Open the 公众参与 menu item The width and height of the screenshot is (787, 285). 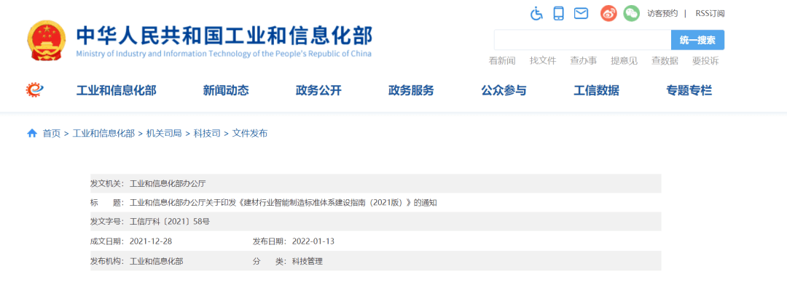504,91
